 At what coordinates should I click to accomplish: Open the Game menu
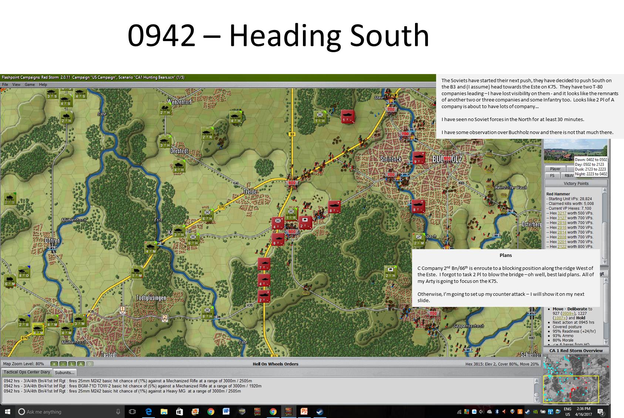pos(30,84)
